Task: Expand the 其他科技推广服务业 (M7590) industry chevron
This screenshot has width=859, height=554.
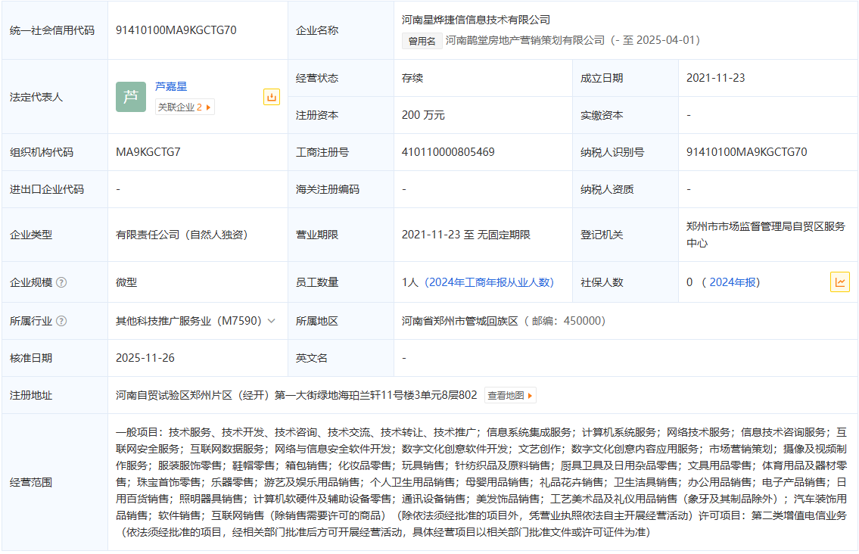Action: click(272, 321)
